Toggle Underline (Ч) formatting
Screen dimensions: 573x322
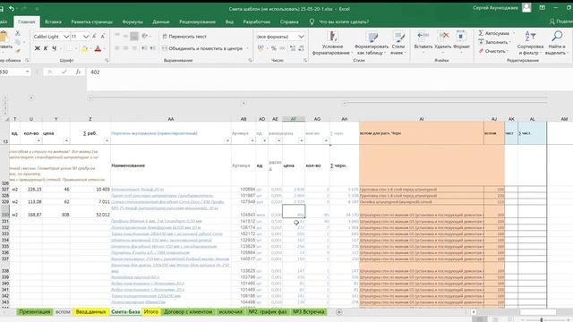tap(54, 48)
